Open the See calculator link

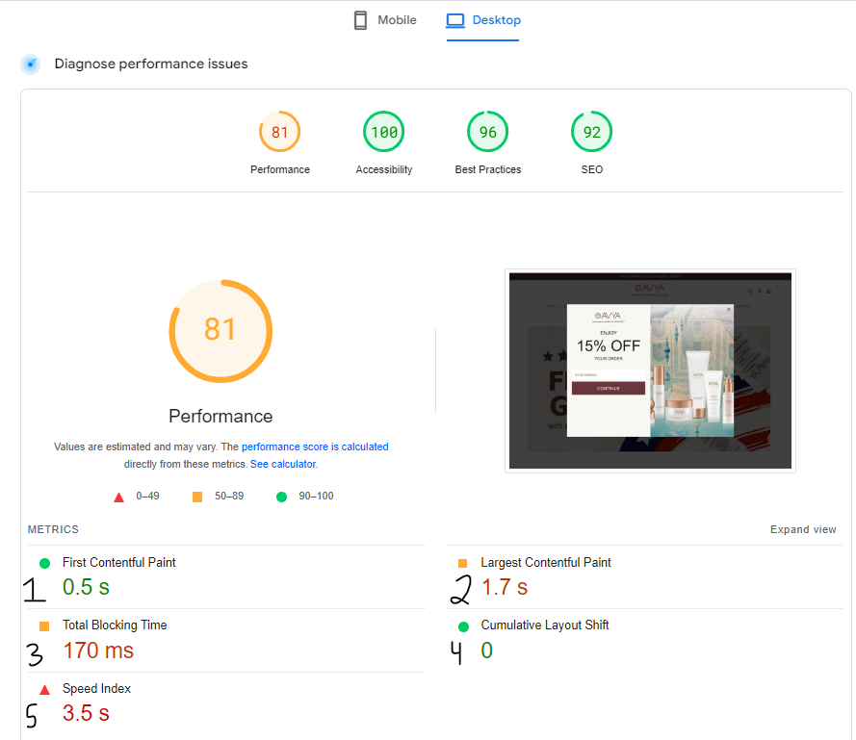tap(282, 464)
